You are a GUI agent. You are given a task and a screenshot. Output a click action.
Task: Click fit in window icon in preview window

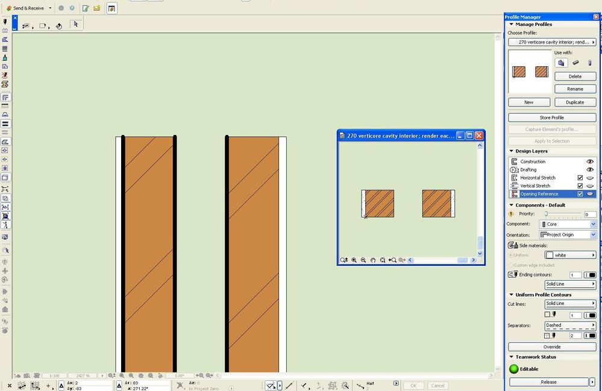383,260
